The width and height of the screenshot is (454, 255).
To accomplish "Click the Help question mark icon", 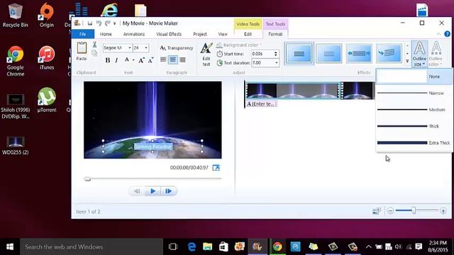I will pyautogui.click(x=447, y=34).
